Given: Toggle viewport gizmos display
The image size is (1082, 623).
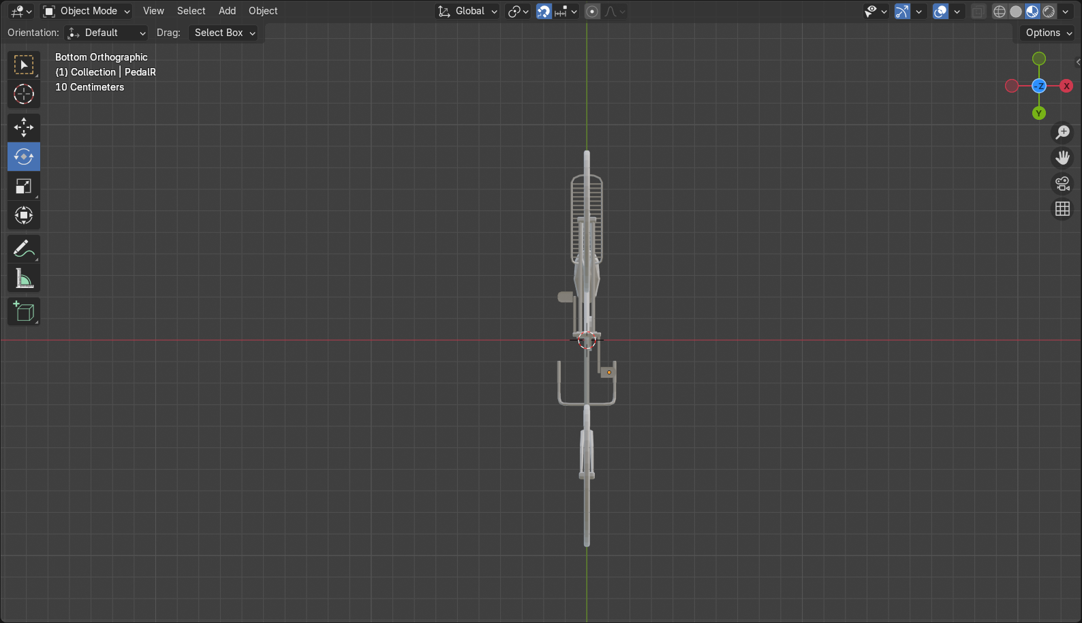Looking at the screenshot, I should [x=902, y=11].
